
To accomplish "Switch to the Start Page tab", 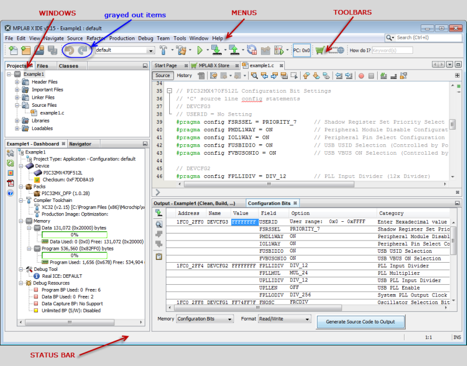I will 166,65.
